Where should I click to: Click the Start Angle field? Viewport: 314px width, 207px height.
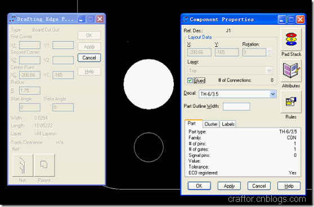click(30, 107)
